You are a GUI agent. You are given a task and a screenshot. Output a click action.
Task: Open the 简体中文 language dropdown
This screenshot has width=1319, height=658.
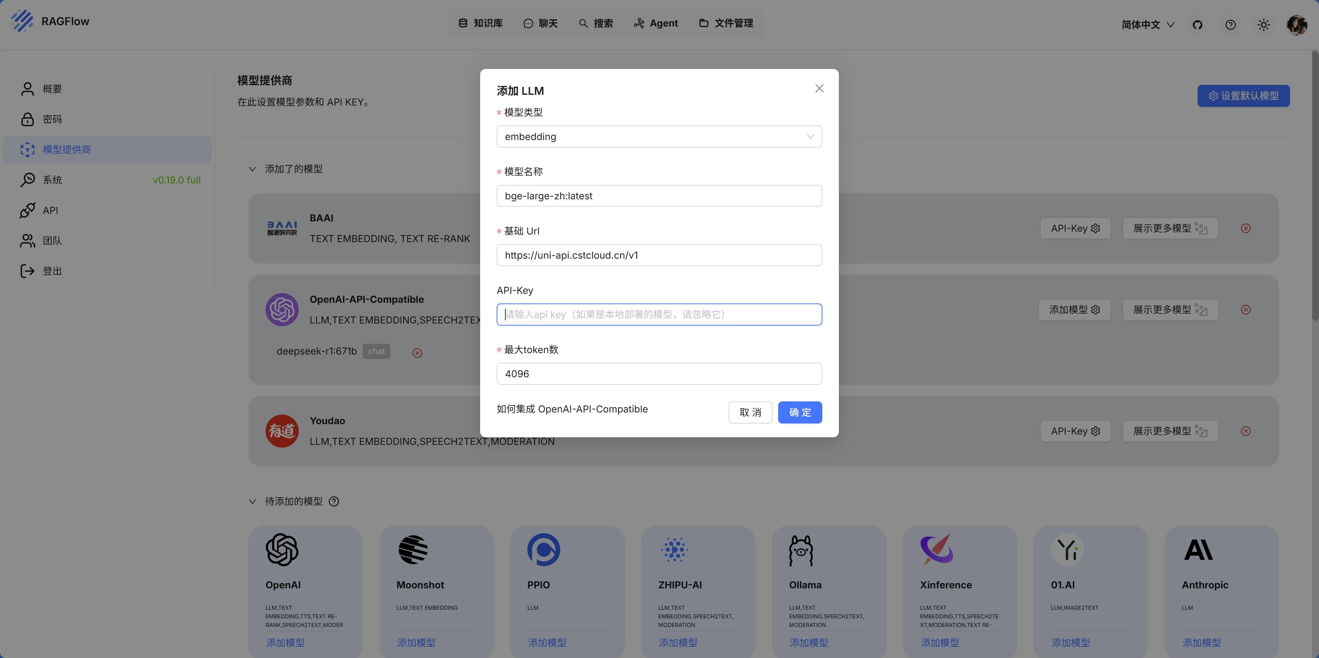(x=1148, y=24)
